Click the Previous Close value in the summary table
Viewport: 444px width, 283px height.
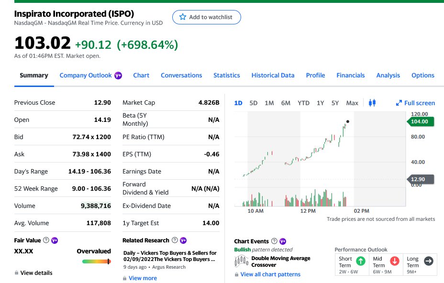tap(102, 102)
